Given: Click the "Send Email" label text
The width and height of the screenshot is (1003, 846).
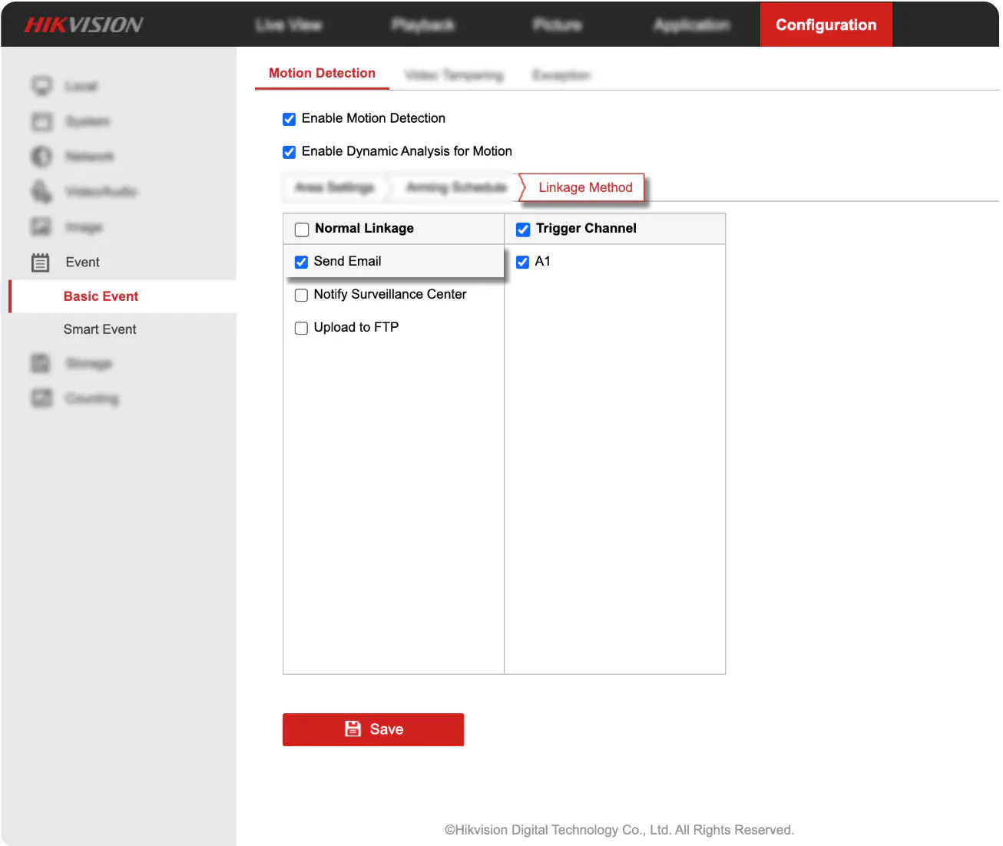Looking at the screenshot, I should [x=347, y=261].
